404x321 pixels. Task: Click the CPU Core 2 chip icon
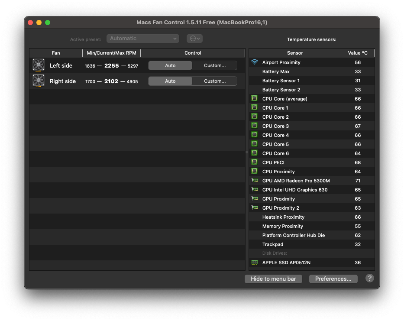(254, 116)
